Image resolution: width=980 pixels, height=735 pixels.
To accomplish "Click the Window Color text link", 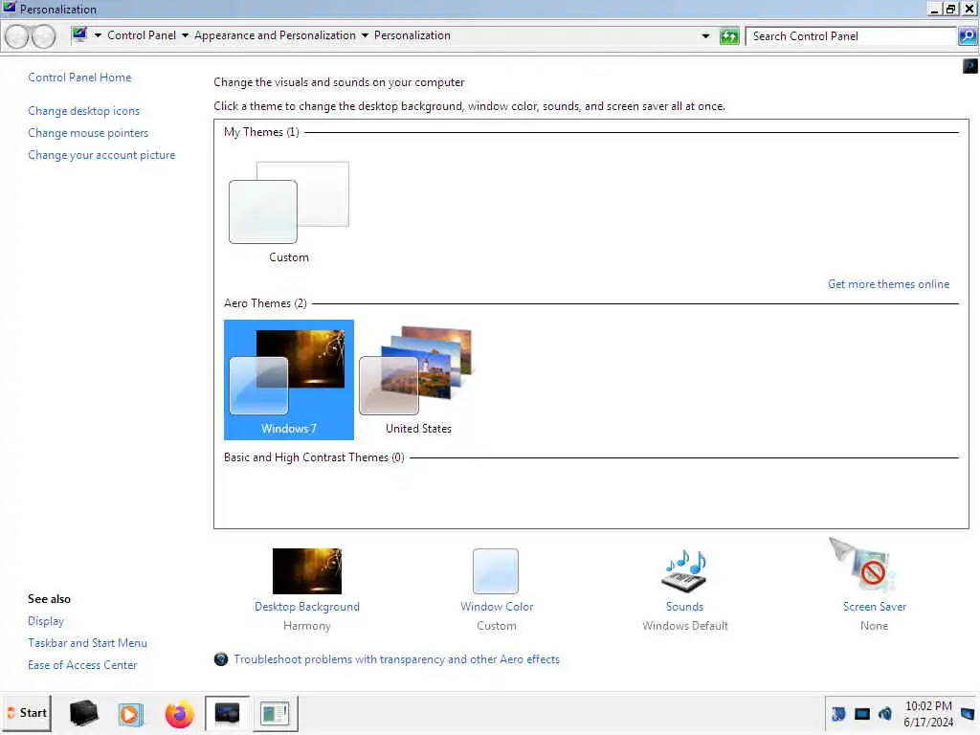I will coord(497,606).
